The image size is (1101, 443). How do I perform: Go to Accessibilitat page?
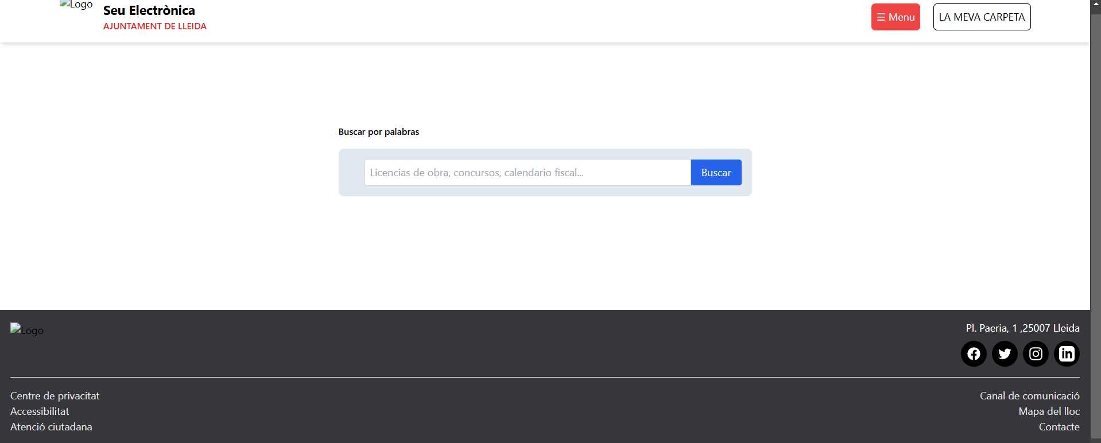[40, 411]
